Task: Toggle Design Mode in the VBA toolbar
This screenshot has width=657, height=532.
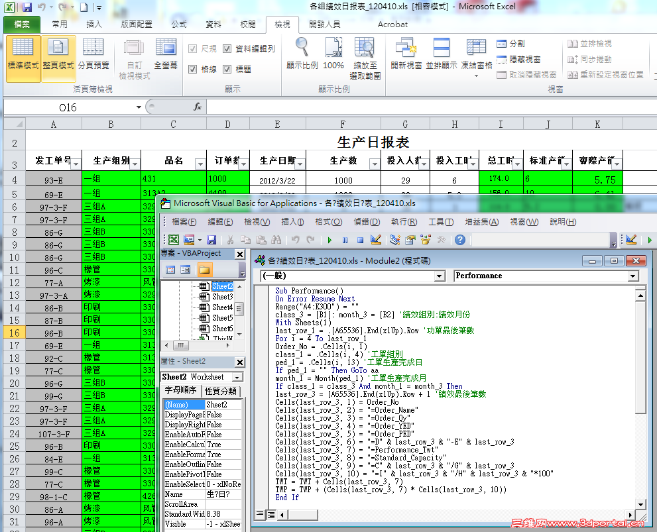Action: (377, 241)
